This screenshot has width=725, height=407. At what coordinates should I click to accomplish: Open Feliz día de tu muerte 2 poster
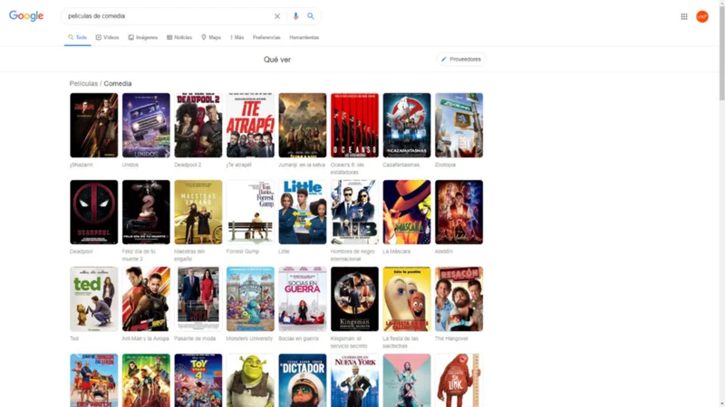146,212
